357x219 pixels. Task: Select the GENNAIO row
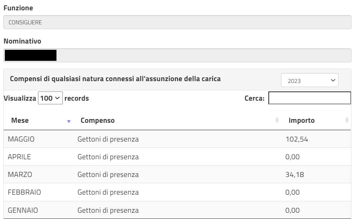point(177,210)
